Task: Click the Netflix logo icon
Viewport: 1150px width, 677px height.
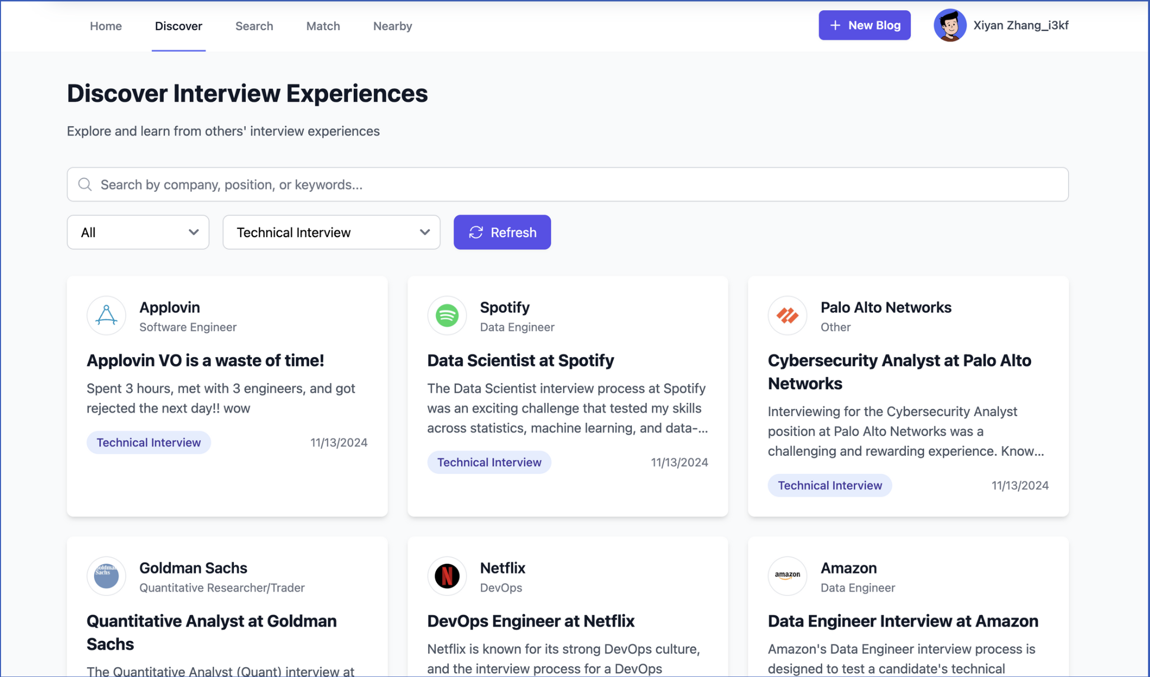Action: pyautogui.click(x=447, y=576)
